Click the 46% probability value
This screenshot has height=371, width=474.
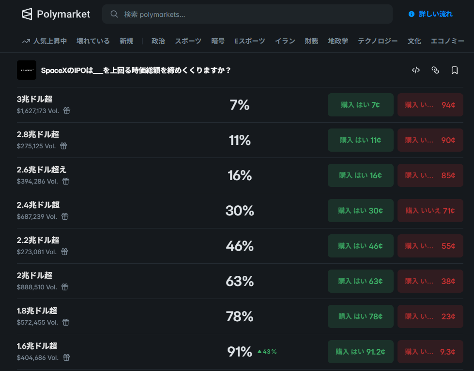pyautogui.click(x=240, y=246)
